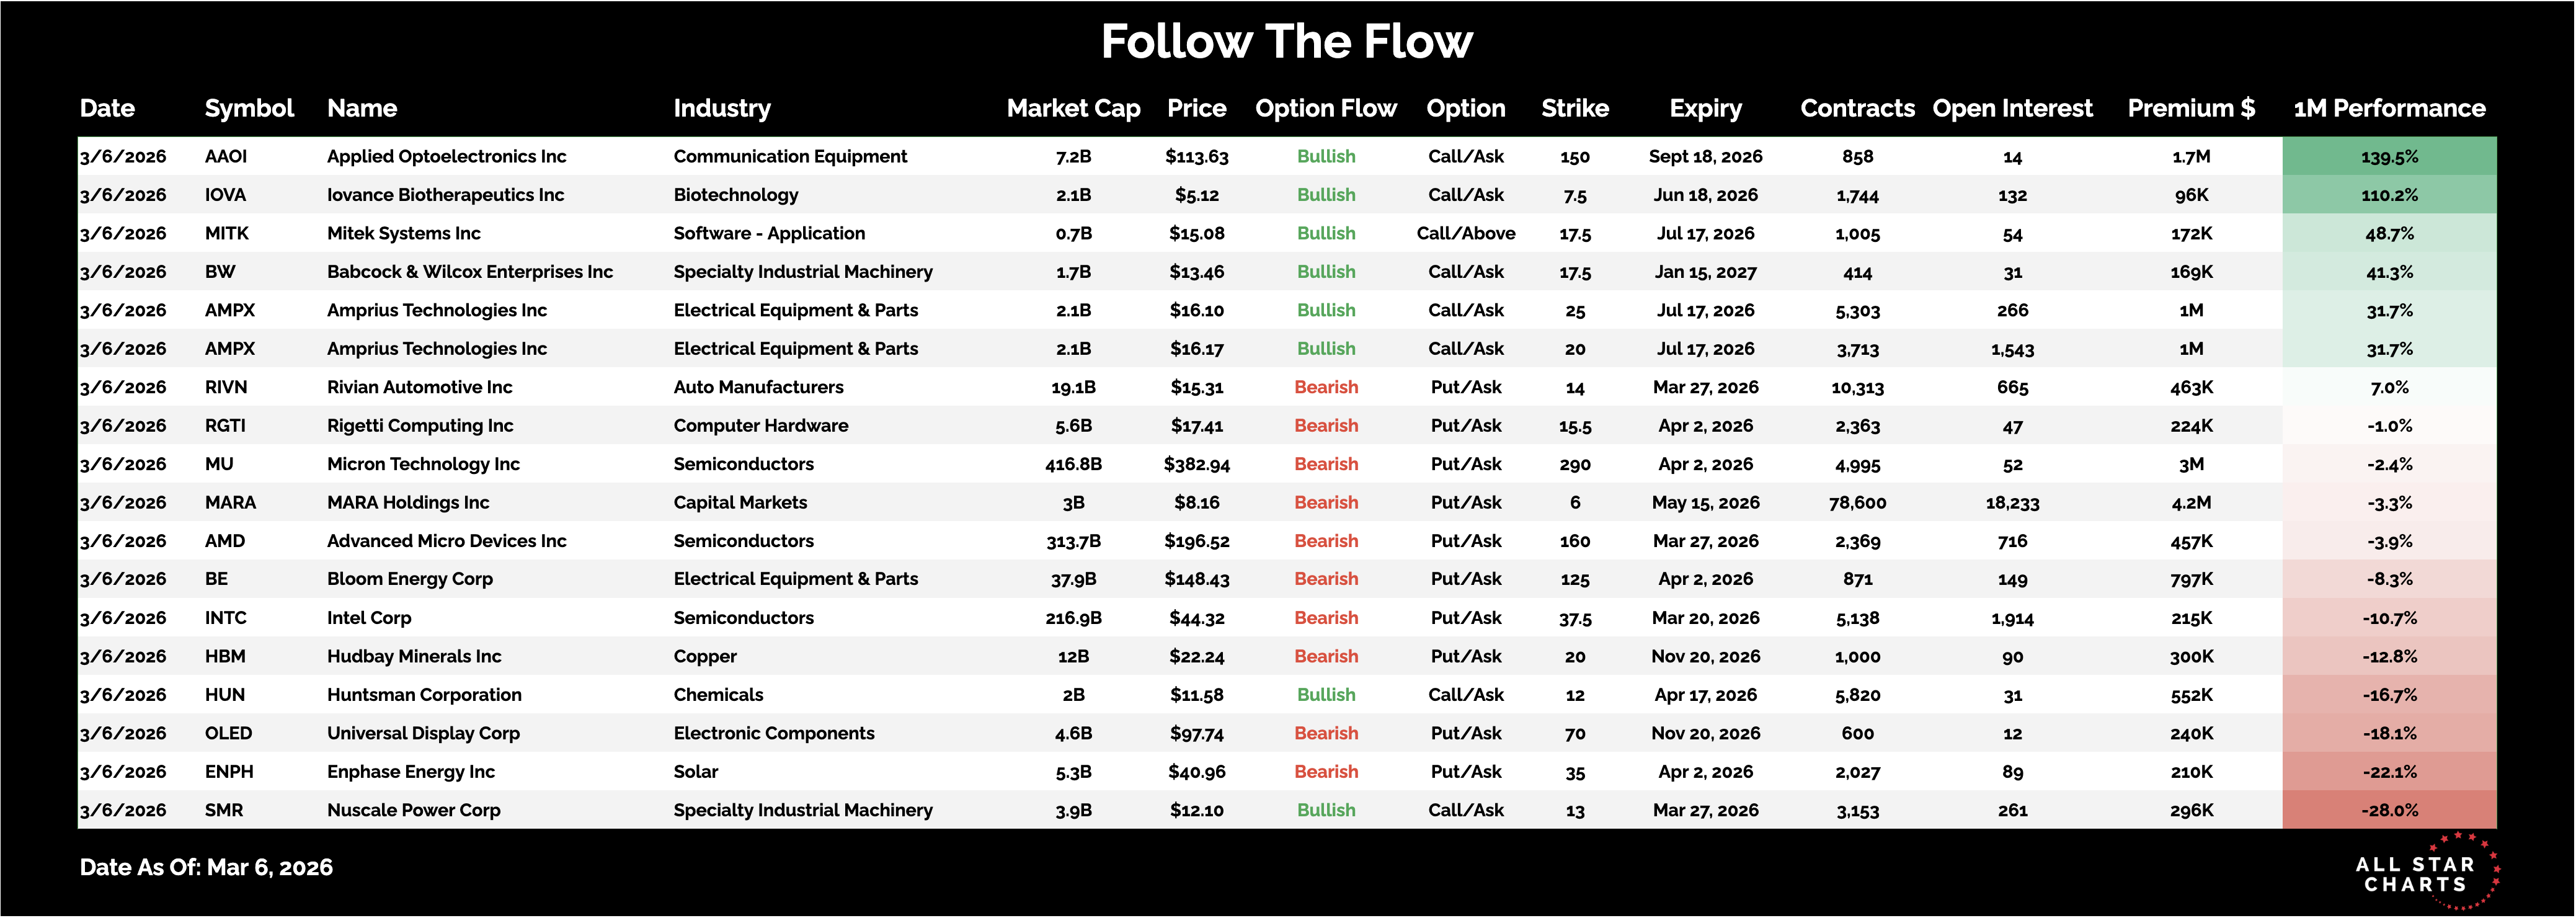Open the Rivian Automotive Inc row name

coord(419,387)
